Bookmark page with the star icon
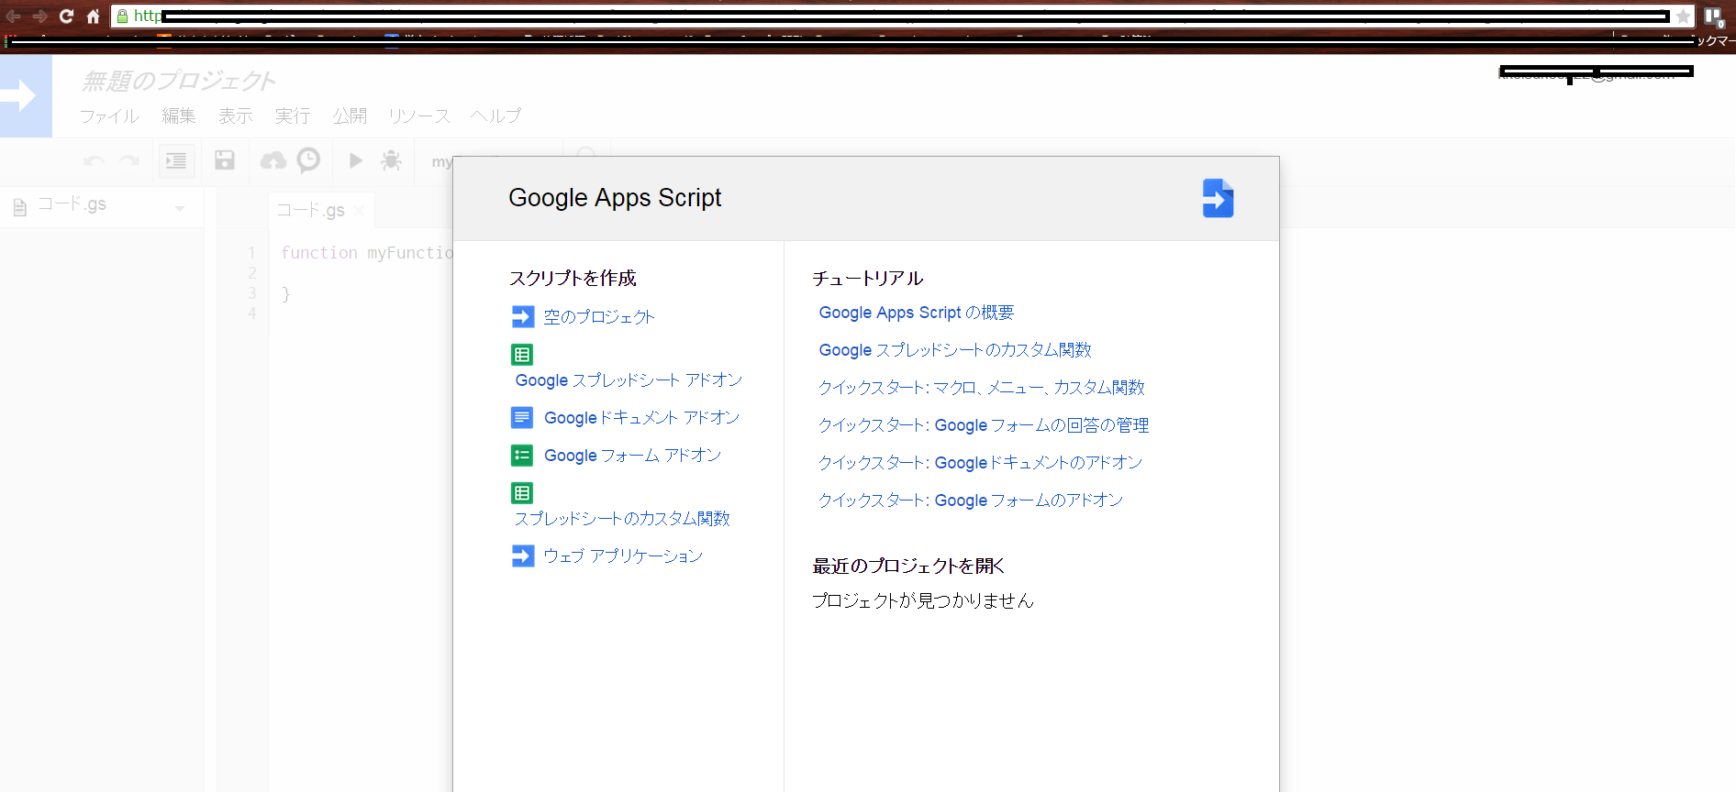The width and height of the screenshot is (1736, 792). pos(1682,16)
